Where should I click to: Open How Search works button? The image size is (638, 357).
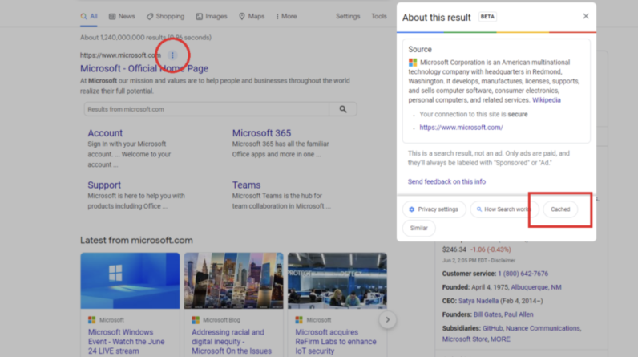tap(504, 209)
